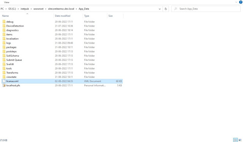
Task: Click the poststeps folder icon
Action: (x=4, y=52)
